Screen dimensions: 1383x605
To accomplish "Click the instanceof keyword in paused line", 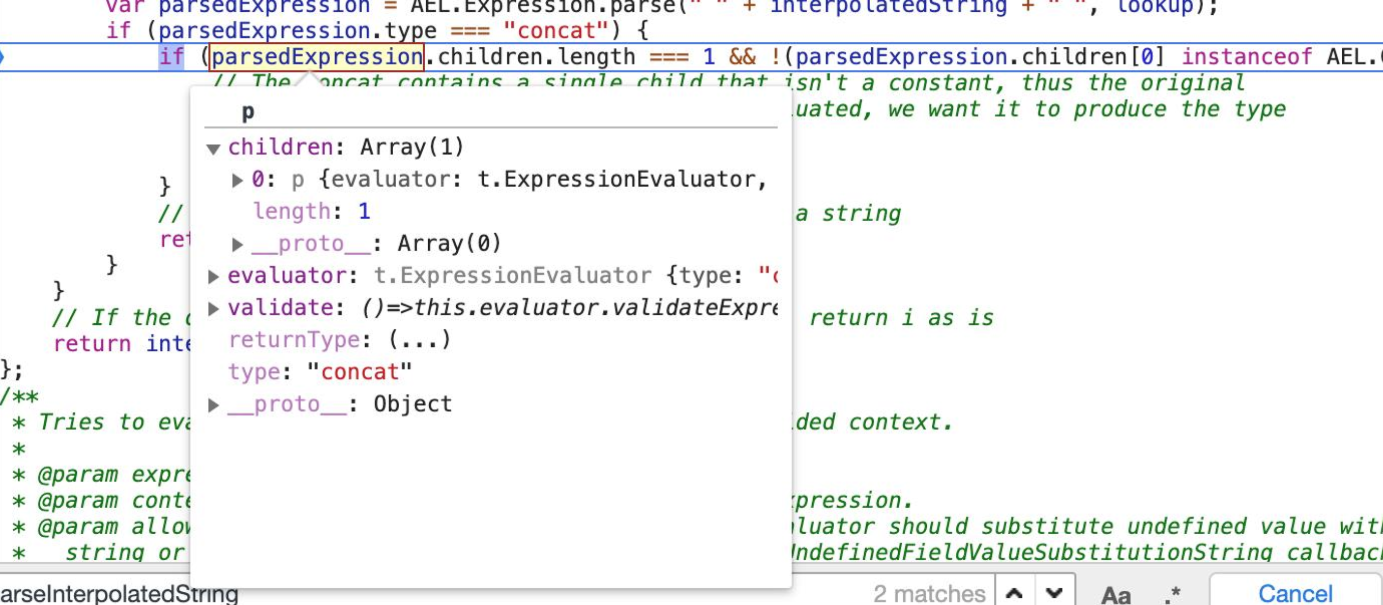I will [1247, 57].
